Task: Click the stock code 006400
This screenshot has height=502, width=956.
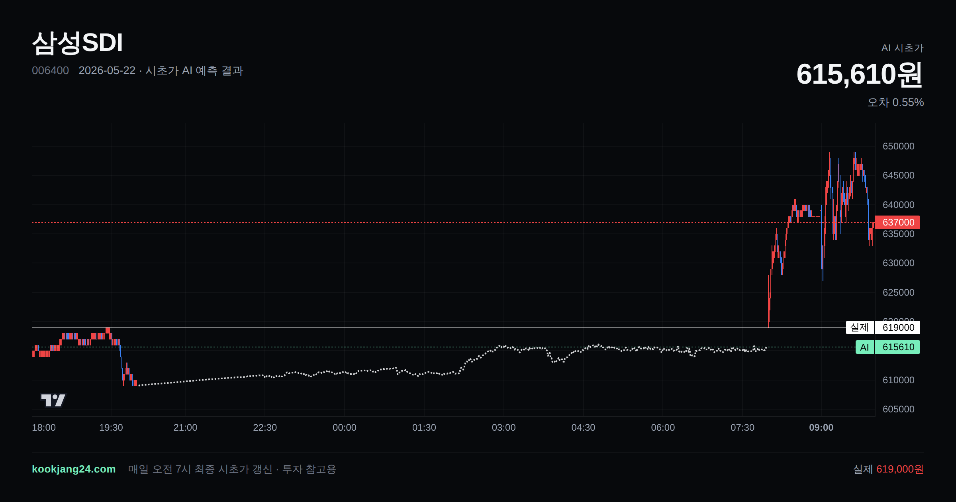Action: coord(50,71)
